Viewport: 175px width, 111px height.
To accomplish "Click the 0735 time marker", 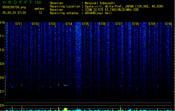I will (x=85, y=24).
